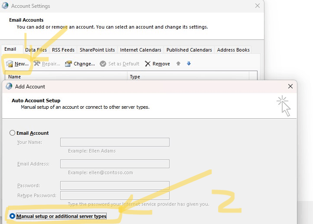313x224 pixels.
Task: Switch to the Address Books tab
Action: [233, 50]
